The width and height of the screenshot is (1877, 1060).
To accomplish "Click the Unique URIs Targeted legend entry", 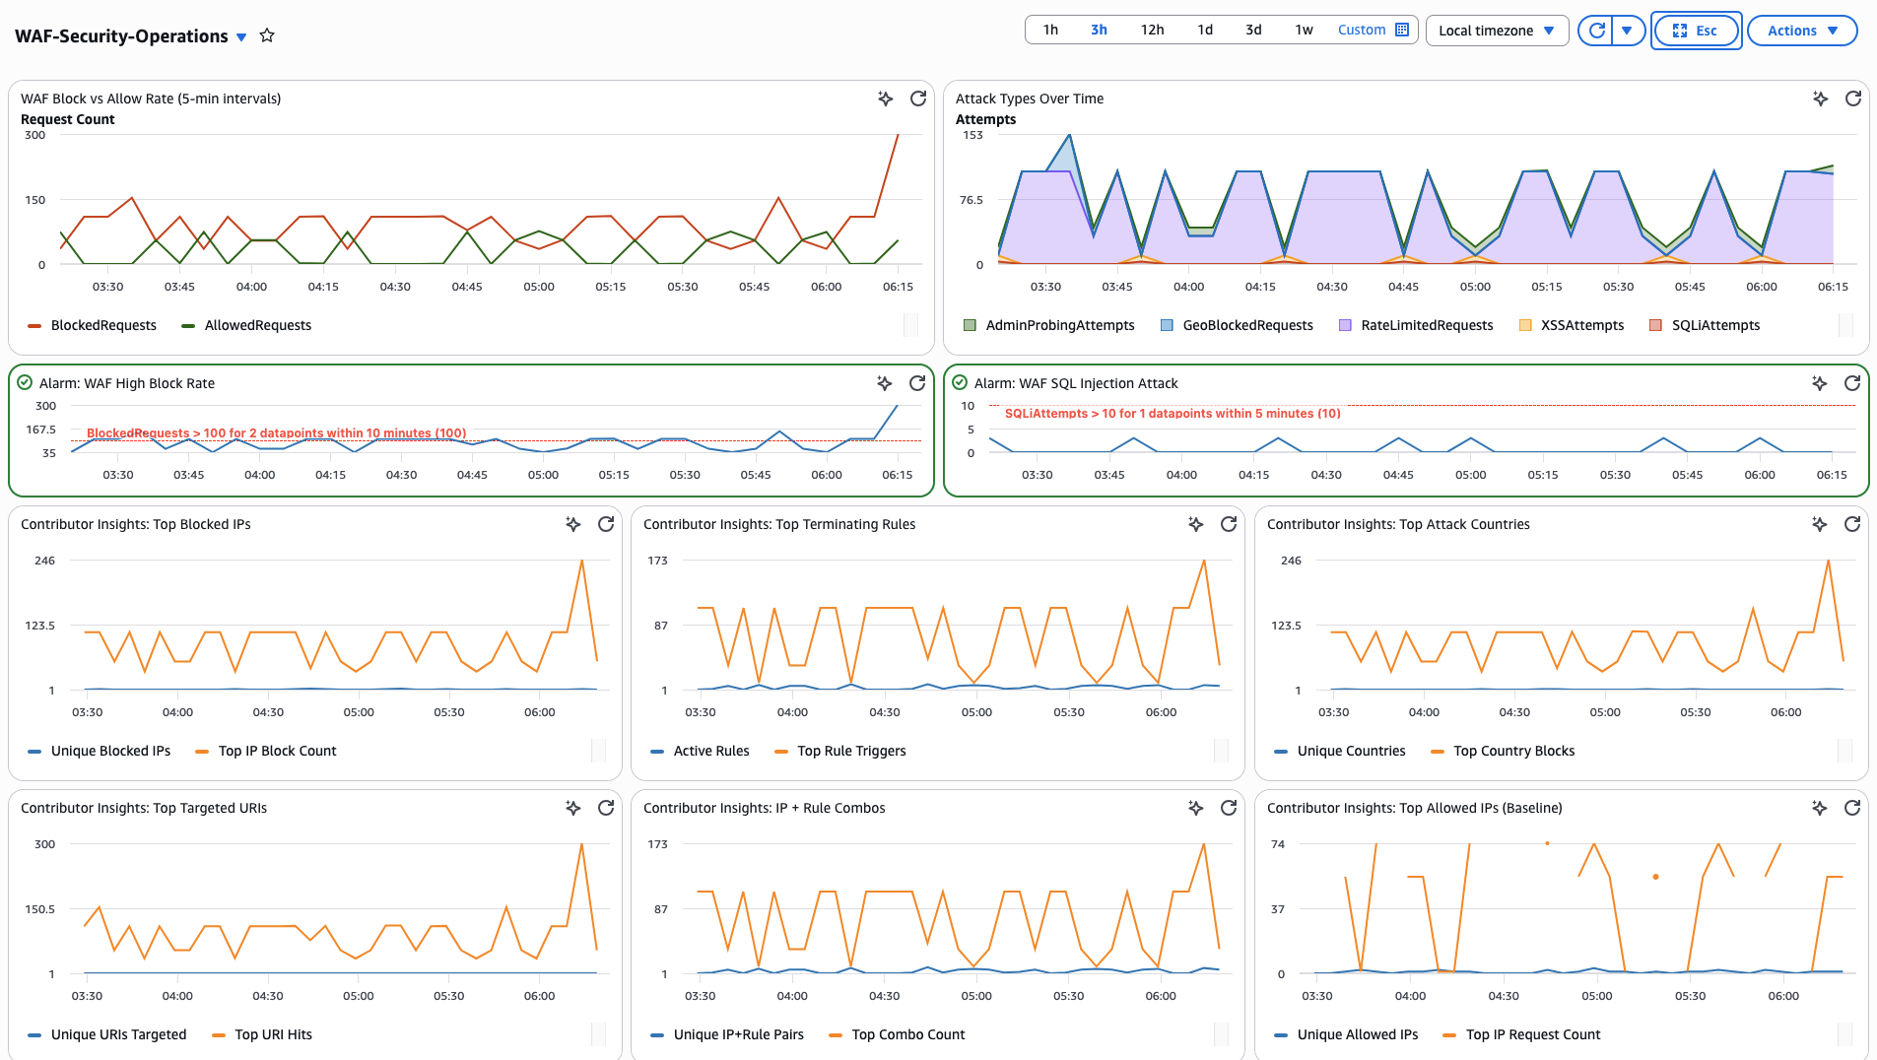I will pyautogui.click(x=107, y=1034).
